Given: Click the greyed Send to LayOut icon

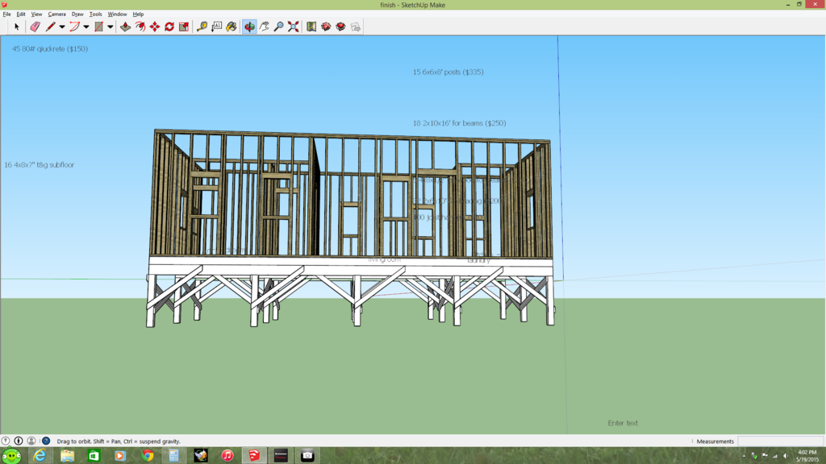Looking at the screenshot, I should click(x=356, y=27).
